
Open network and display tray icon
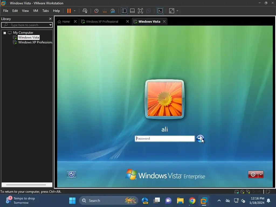[x=236, y=201]
